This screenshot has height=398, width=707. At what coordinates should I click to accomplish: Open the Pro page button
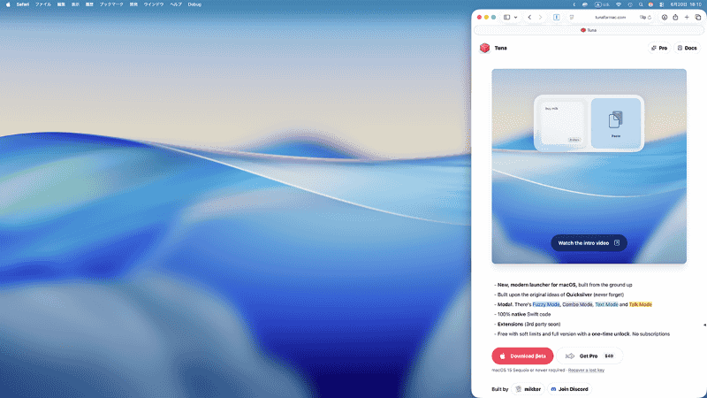click(659, 48)
